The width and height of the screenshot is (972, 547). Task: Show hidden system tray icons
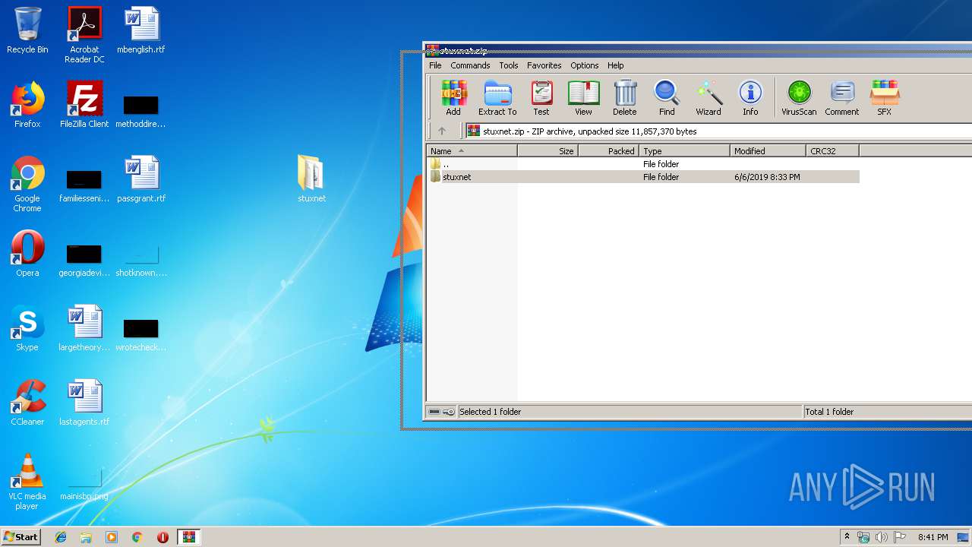tap(847, 537)
